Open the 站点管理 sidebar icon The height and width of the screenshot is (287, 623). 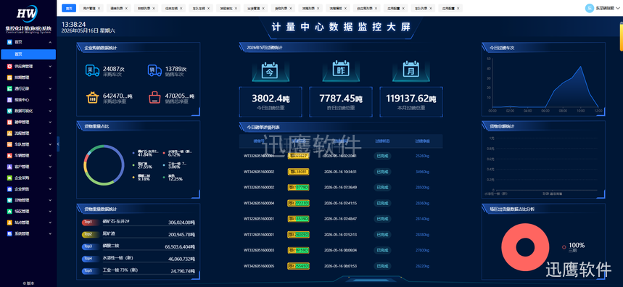tap(9, 222)
